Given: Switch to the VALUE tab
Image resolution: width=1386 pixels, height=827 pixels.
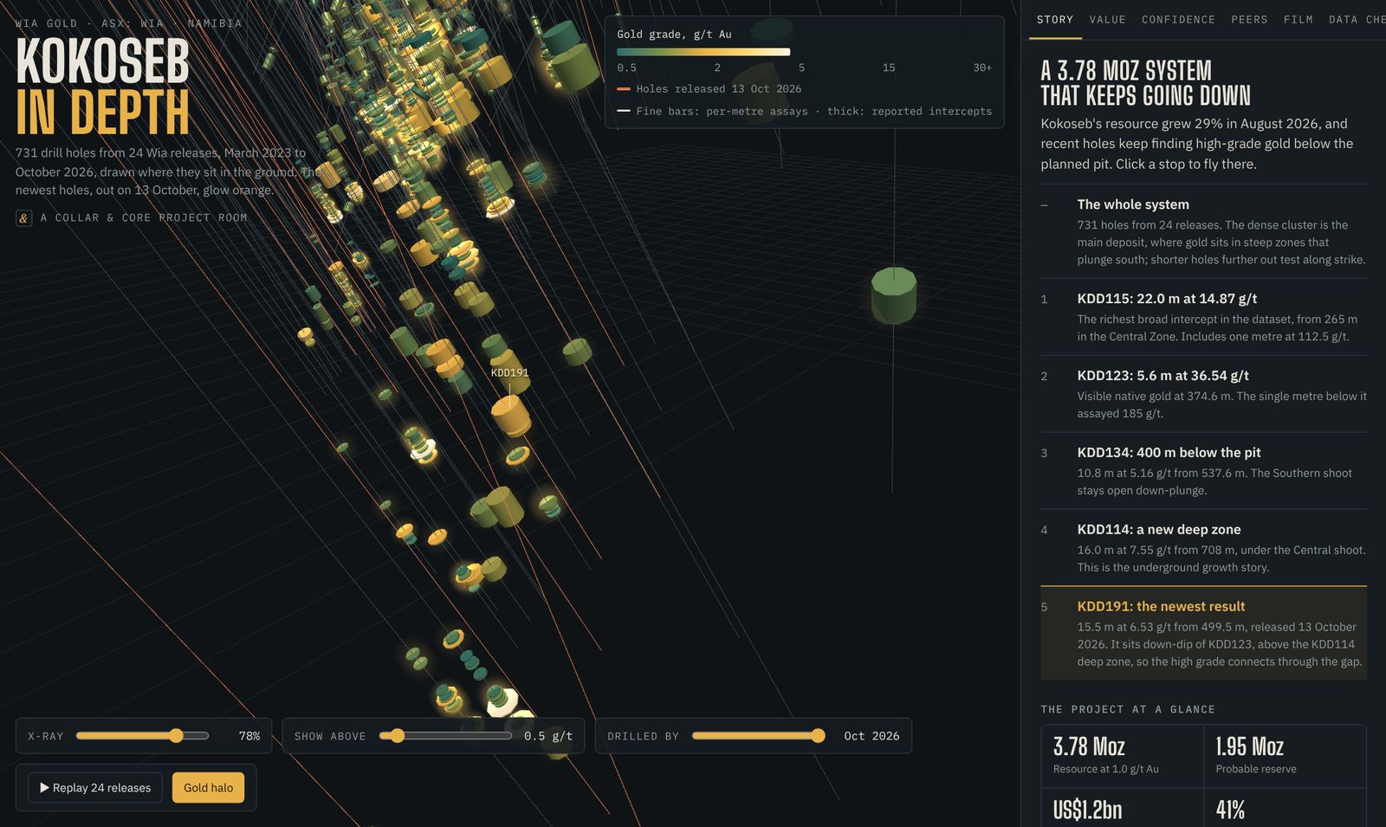Looking at the screenshot, I should (1107, 20).
